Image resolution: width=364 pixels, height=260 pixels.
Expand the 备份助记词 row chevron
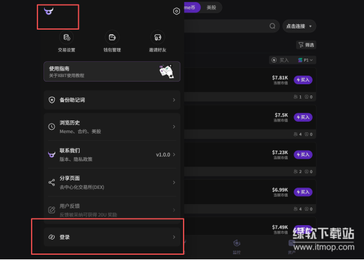tap(174, 100)
